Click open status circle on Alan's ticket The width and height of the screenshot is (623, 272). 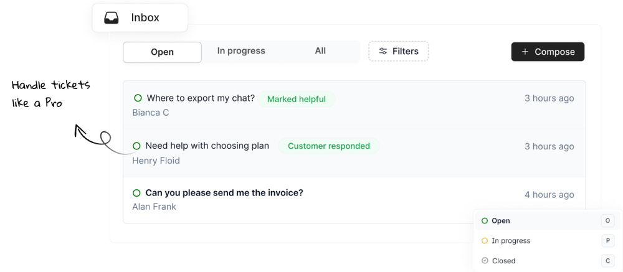(136, 193)
